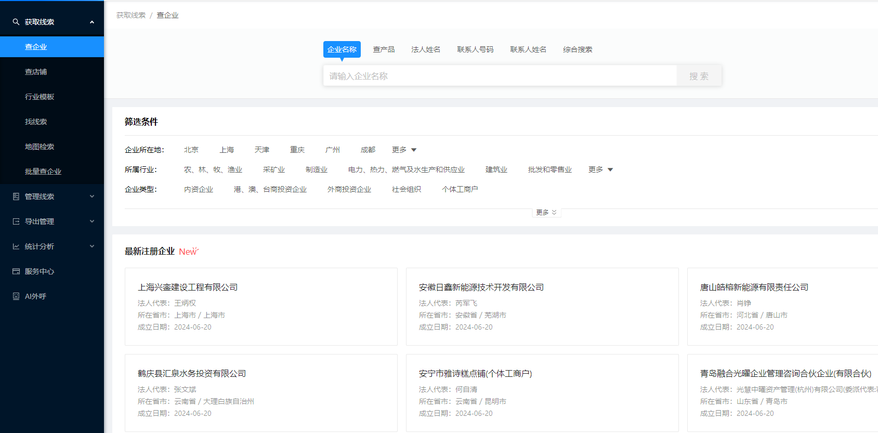Filter industry by 制造业
The height and width of the screenshot is (433, 878).
tap(317, 169)
